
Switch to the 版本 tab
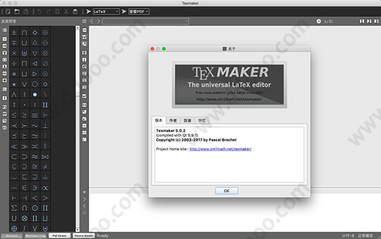[159, 120]
